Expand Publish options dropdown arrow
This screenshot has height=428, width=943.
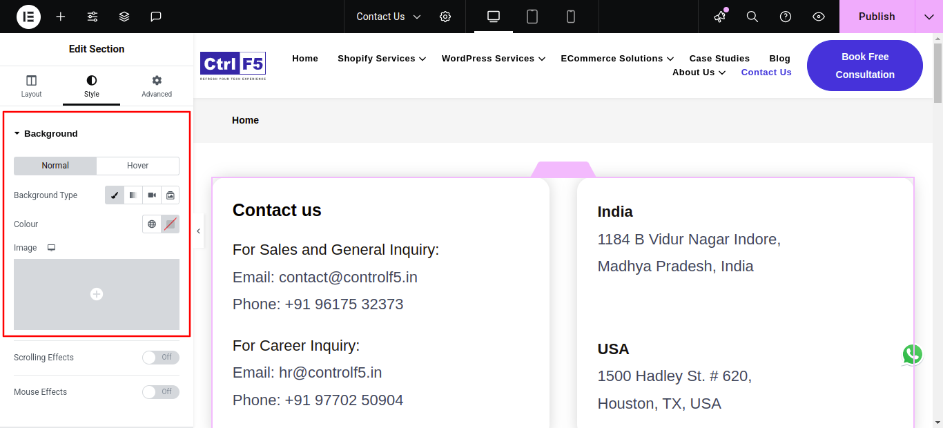[929, 17]
